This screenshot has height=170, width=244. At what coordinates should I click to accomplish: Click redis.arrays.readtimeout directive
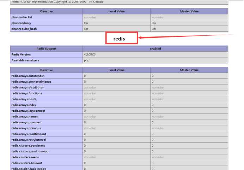(x=29, y=134)
